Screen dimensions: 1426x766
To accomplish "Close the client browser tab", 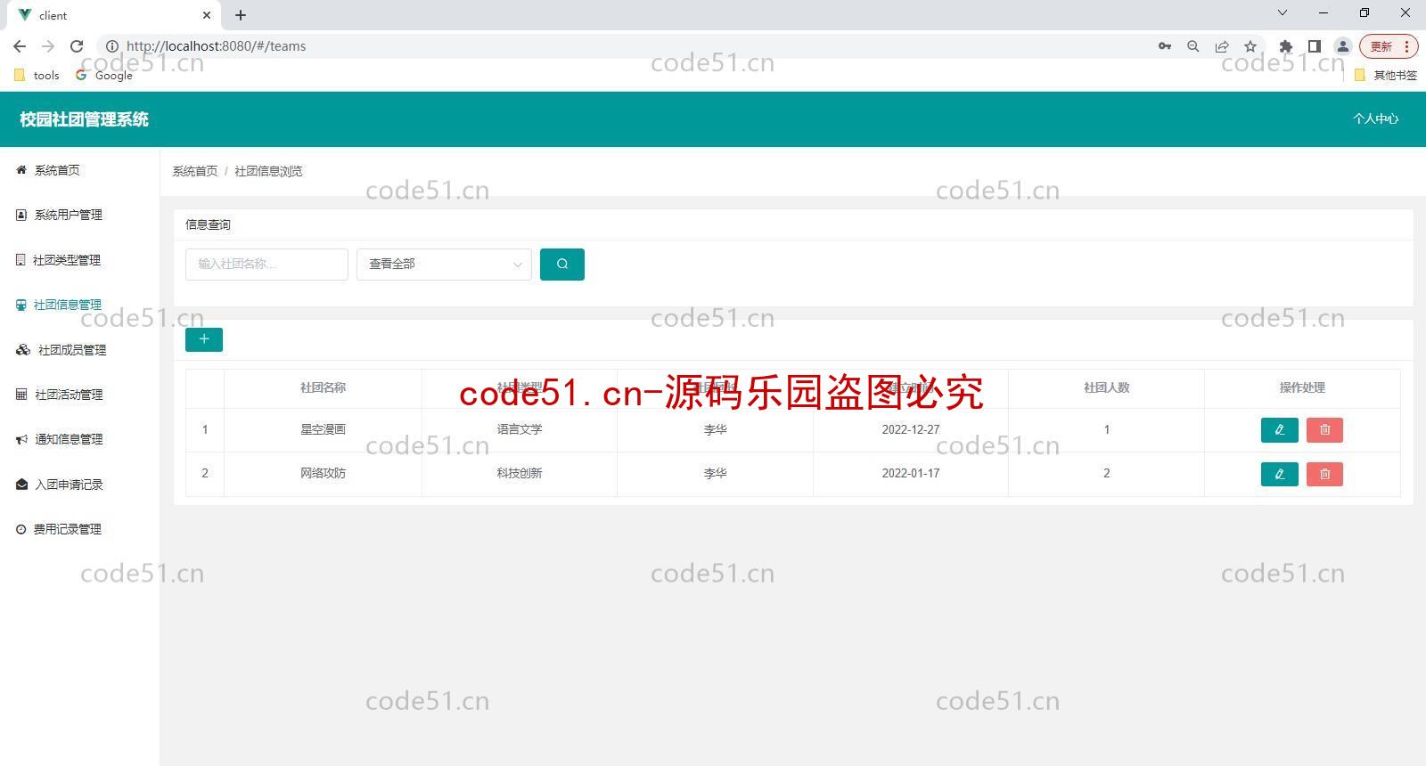I will 207,15.
